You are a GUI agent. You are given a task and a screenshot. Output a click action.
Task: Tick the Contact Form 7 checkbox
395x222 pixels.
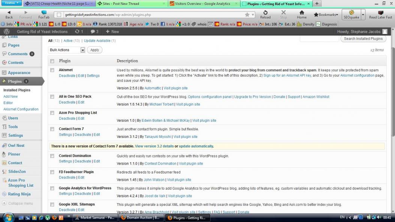tap(52, 129)
